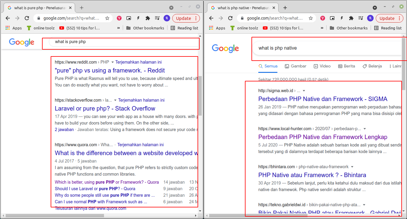Open 'PHP Native atau Framework ? - Bhintara' result
Screen dimensions: 407x219
coord(312,175)
